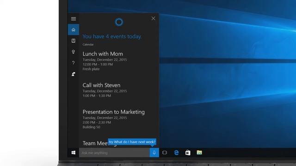296x166 pixels.
Task: Click the 'Building 50' location text
Action: (x=92, y=127)
